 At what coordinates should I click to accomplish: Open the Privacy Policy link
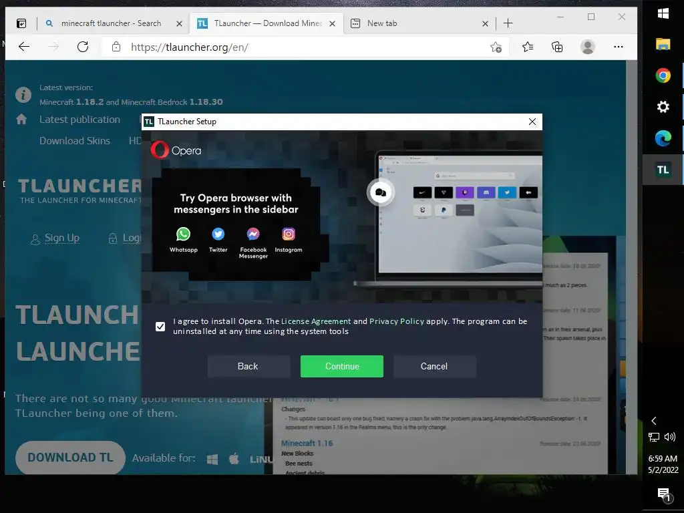pos(397,321)
